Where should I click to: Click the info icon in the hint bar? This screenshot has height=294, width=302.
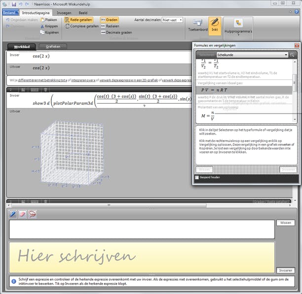point(14,282)
